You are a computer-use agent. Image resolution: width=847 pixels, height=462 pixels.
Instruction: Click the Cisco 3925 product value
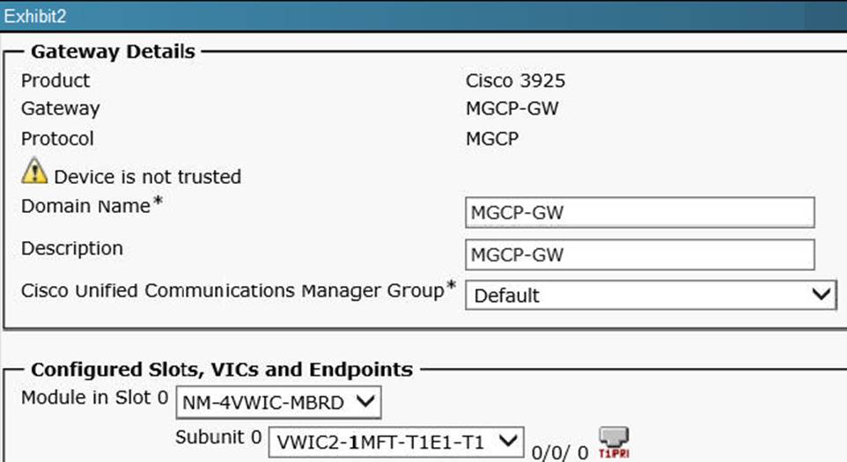click(515, 81)
